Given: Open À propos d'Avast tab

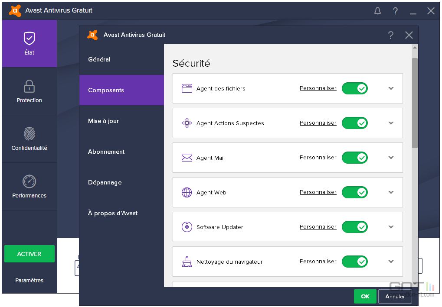Looking at the screenshot, I should point(121,213).
